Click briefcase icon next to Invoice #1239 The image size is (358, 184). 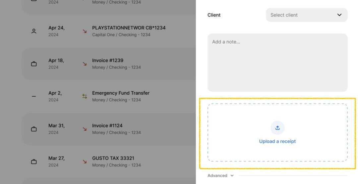[x=34, y=64]
